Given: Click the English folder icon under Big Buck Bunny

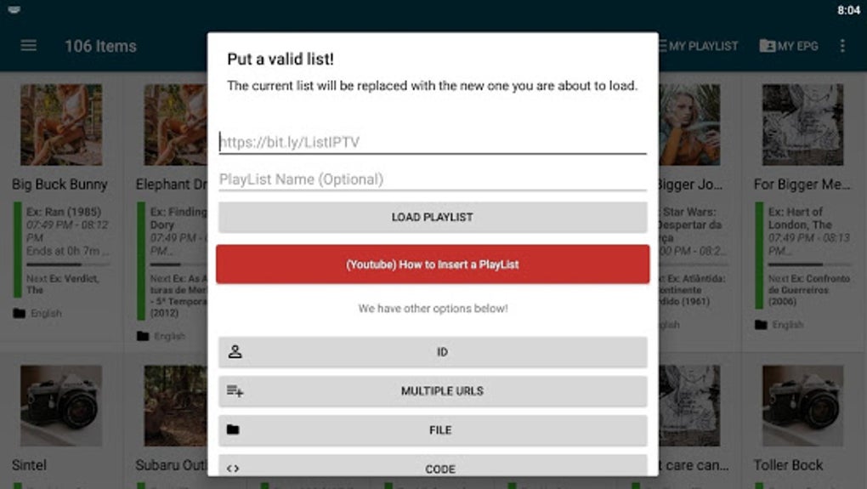Looking at the screenshot, I should [20, 313].
